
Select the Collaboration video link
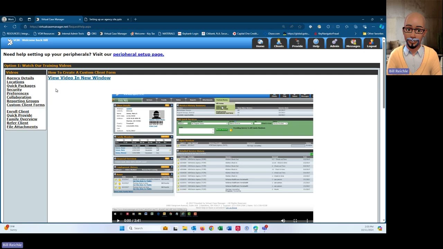tap(19, 97)
